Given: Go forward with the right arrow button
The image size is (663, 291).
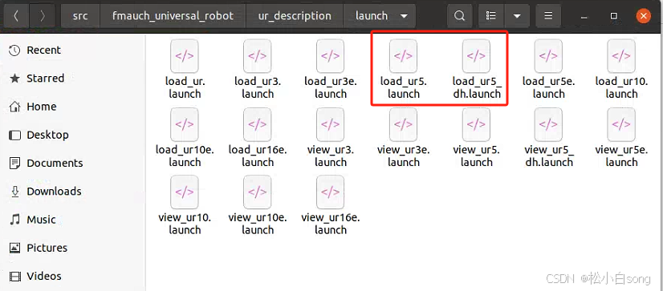Looking at the screenshot, I should tap(43, 16).
